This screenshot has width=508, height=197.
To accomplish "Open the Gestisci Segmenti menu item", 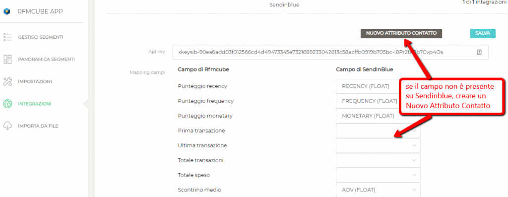I will click(x=41, y=37).
